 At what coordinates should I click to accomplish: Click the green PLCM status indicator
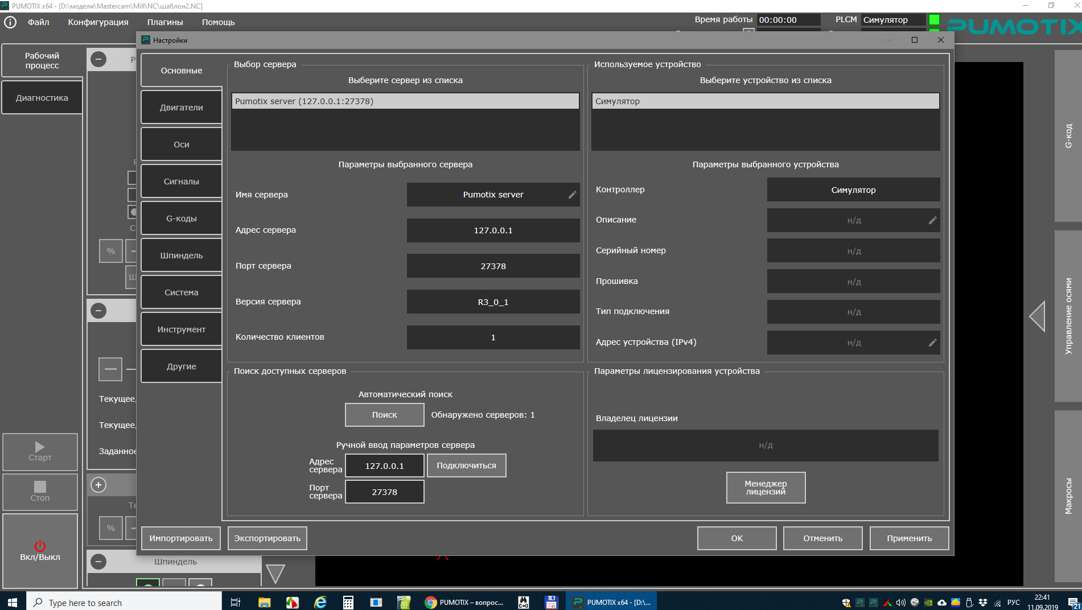point(934,20)
